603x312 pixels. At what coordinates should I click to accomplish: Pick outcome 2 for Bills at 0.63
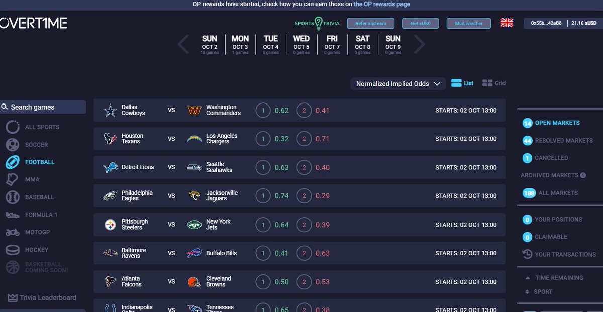[x=304, y=253]
